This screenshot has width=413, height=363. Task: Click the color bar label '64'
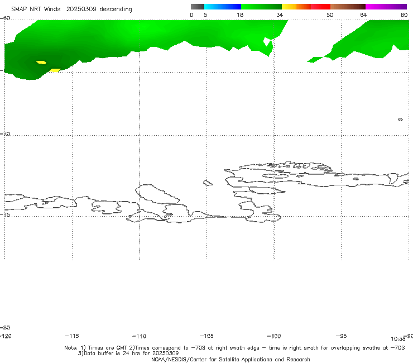[363, 15]
